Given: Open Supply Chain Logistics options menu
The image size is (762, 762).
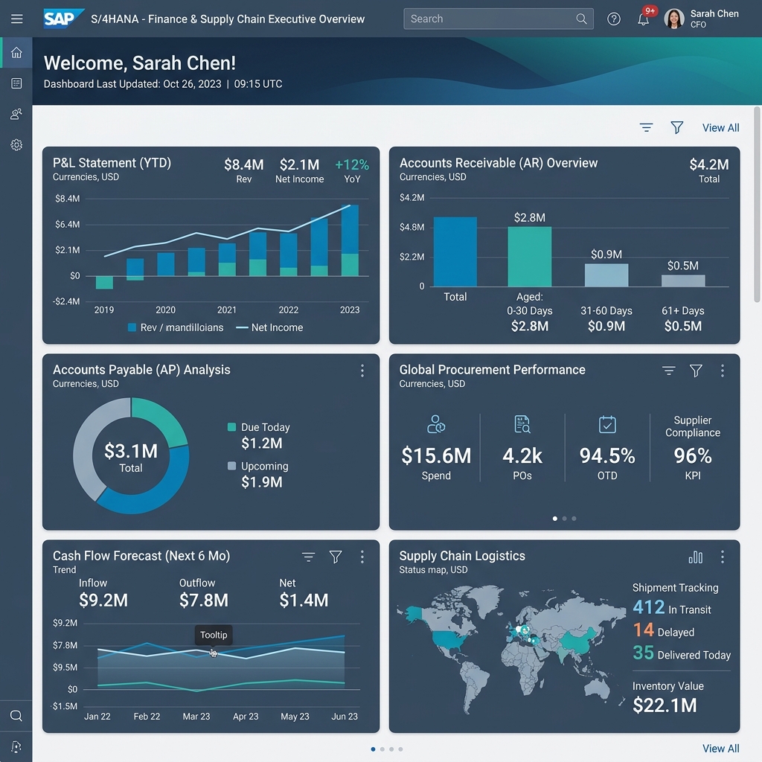Looking at the screenshot, I should [x=723, y=557].
